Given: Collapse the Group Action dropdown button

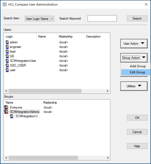Looking at the screenshot, I should [134, 58].
